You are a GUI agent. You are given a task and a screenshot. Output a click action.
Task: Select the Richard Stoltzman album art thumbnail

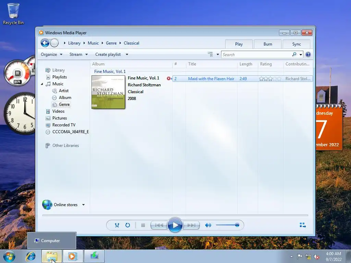[108, 92]
